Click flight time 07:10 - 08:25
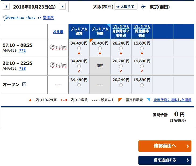 [17, 45]
